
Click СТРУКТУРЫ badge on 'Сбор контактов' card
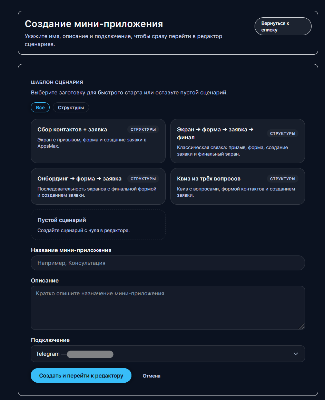pos(143,130)
